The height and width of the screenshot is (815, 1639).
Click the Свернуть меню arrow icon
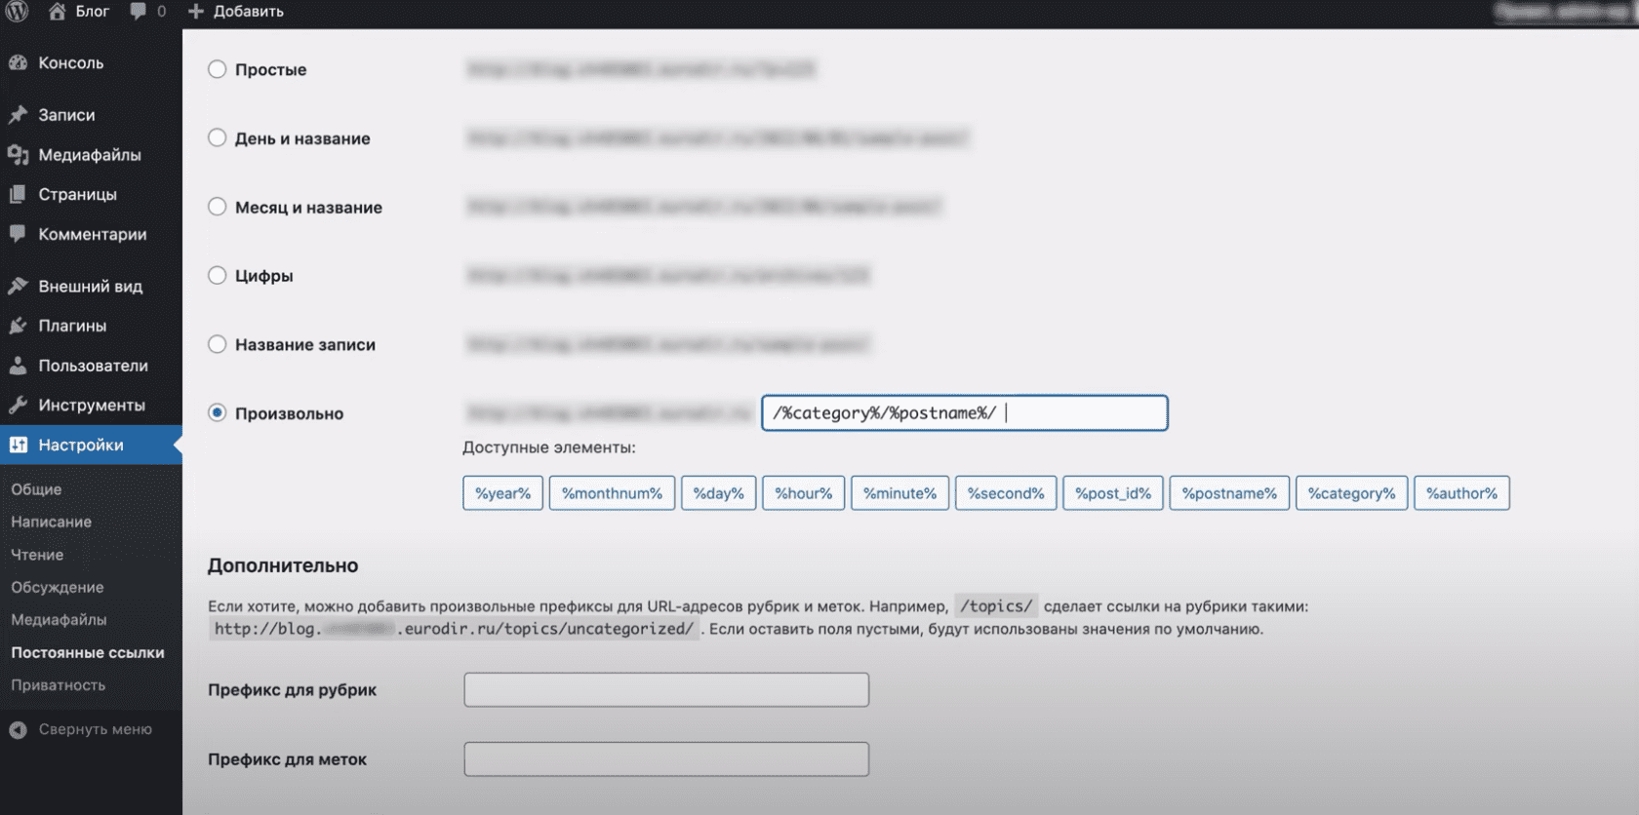pyautogui.click(x=18, y=729)
